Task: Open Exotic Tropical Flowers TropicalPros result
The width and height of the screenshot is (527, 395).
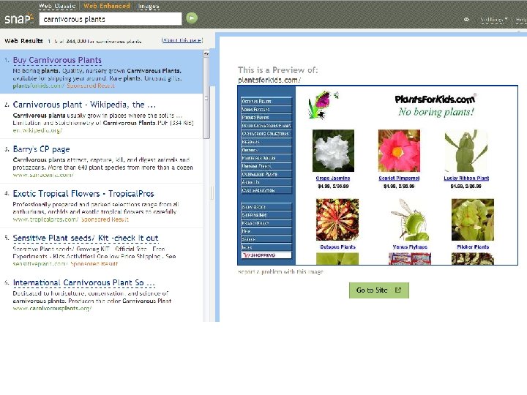Action: tap(83, 194)
